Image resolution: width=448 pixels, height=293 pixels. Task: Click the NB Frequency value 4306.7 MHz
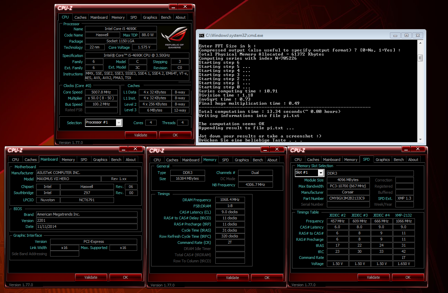pos(255,185)
